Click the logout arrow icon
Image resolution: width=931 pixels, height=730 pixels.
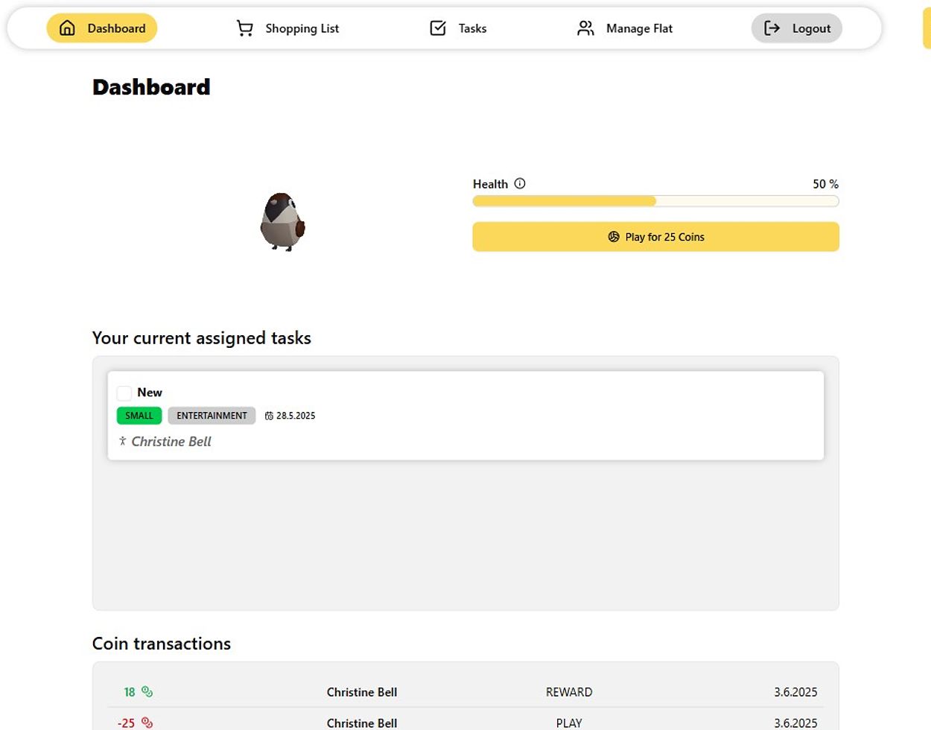click(x=772, y=28)
